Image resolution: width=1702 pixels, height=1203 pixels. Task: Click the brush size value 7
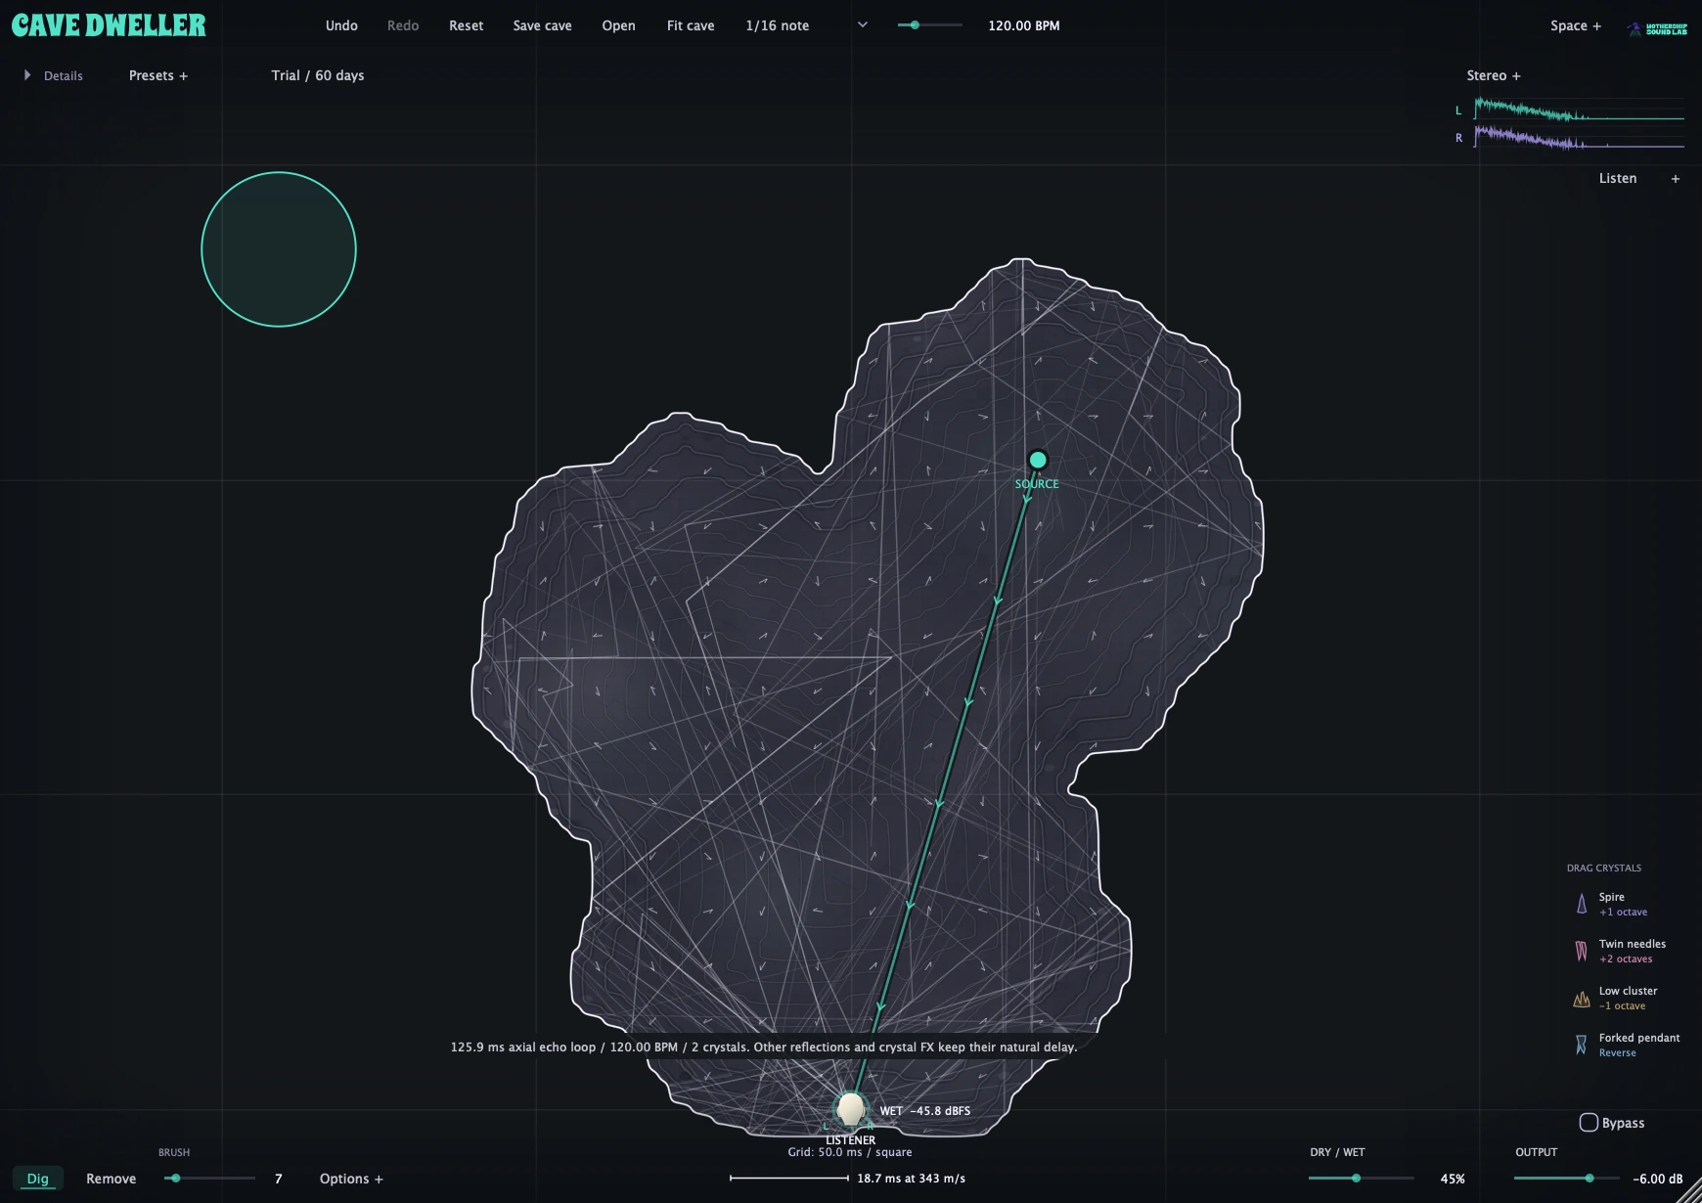(x=278, y=1179)
